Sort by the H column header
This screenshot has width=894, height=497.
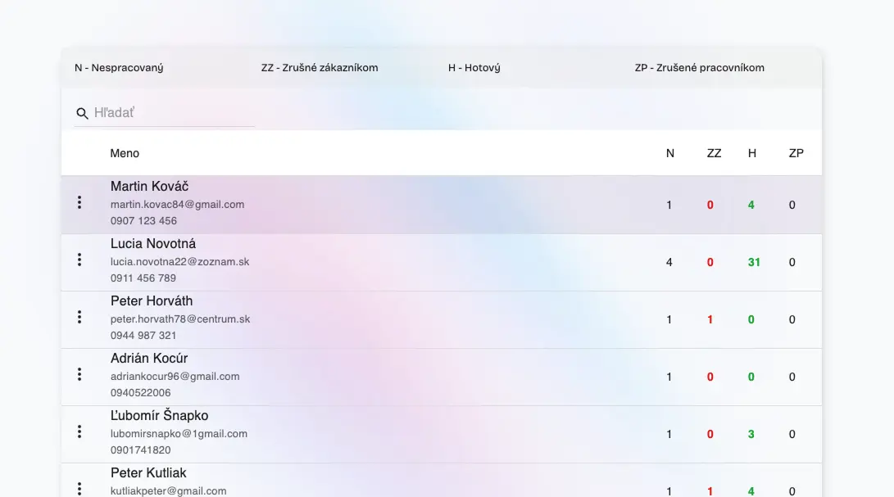(751, 153)
